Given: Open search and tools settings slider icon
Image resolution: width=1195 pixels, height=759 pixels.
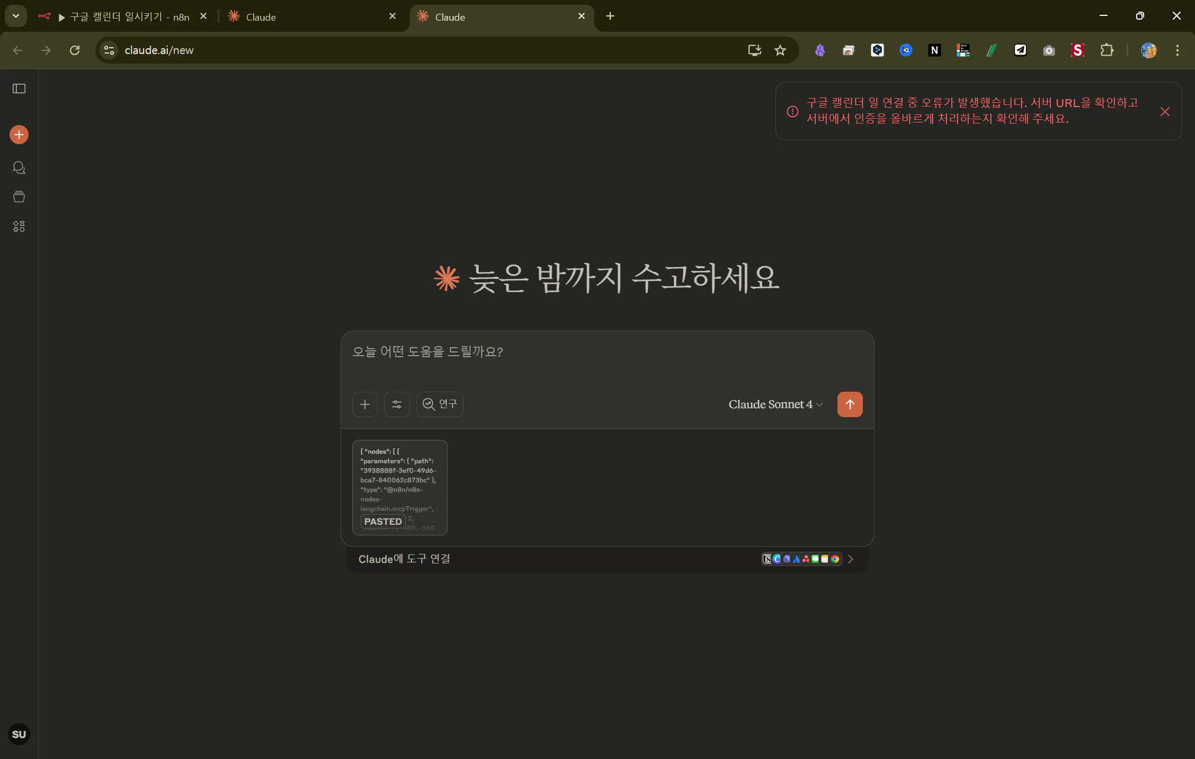Looking at the screenshot, I should pos(397,404).
